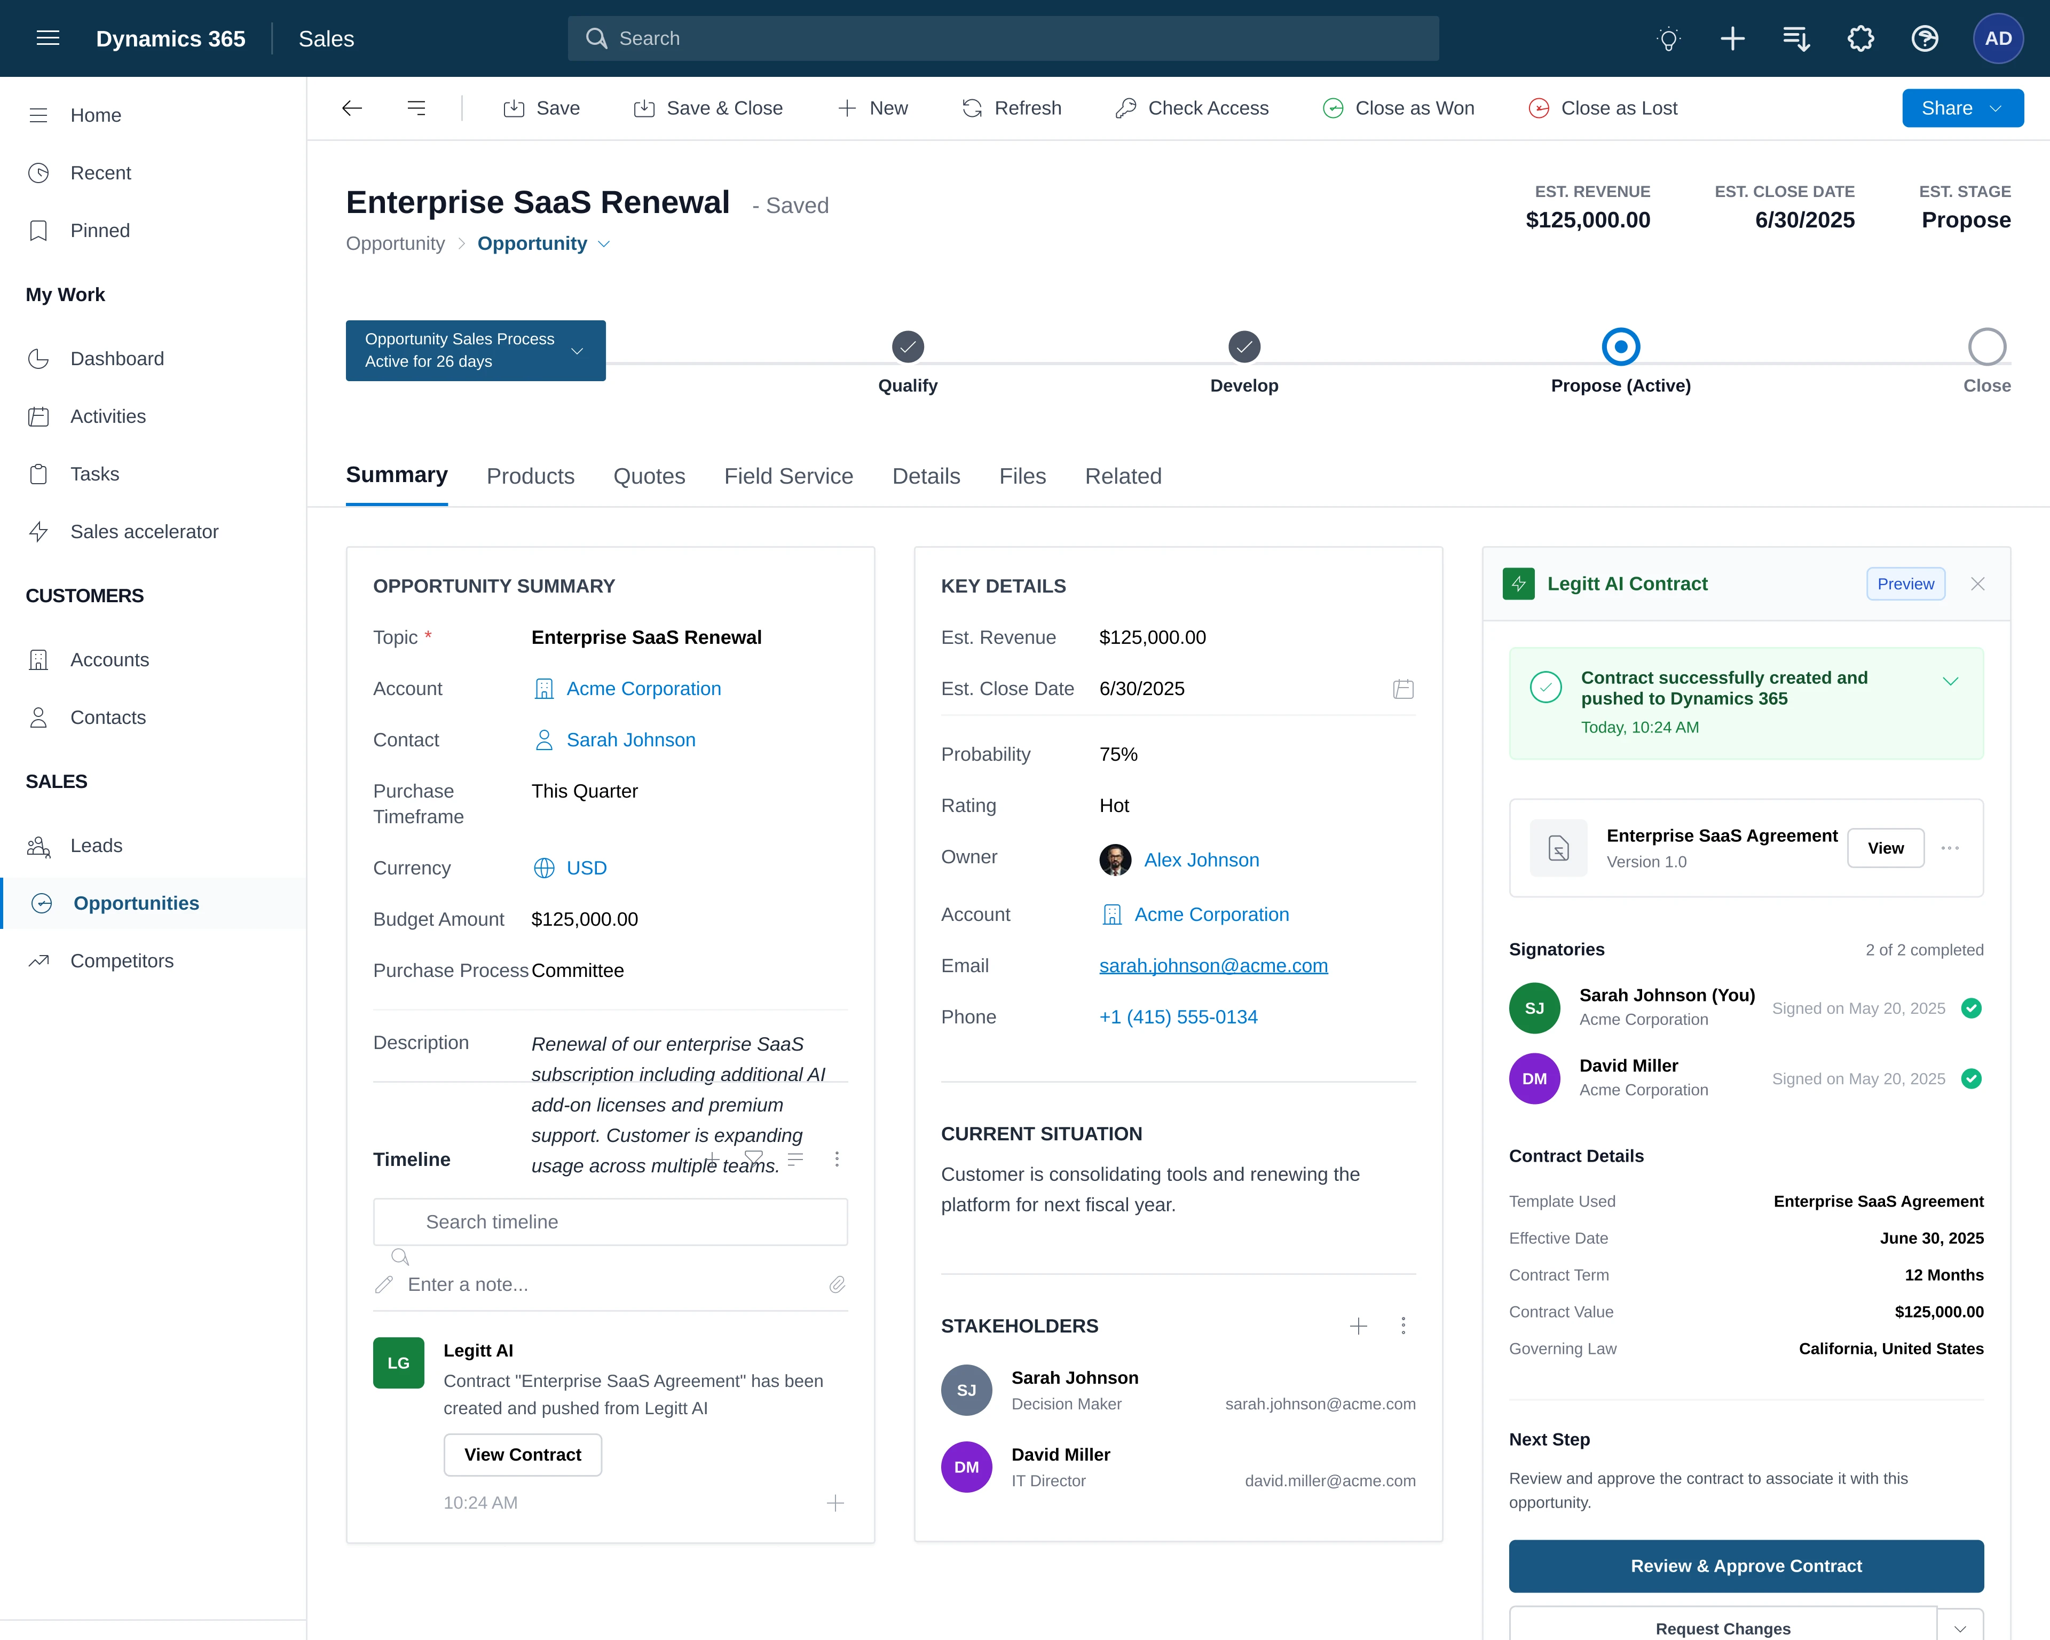The height and width of the screenshot is (1640, 2050).
Task: Click Save in the command bar
Action: click(541, 108)
